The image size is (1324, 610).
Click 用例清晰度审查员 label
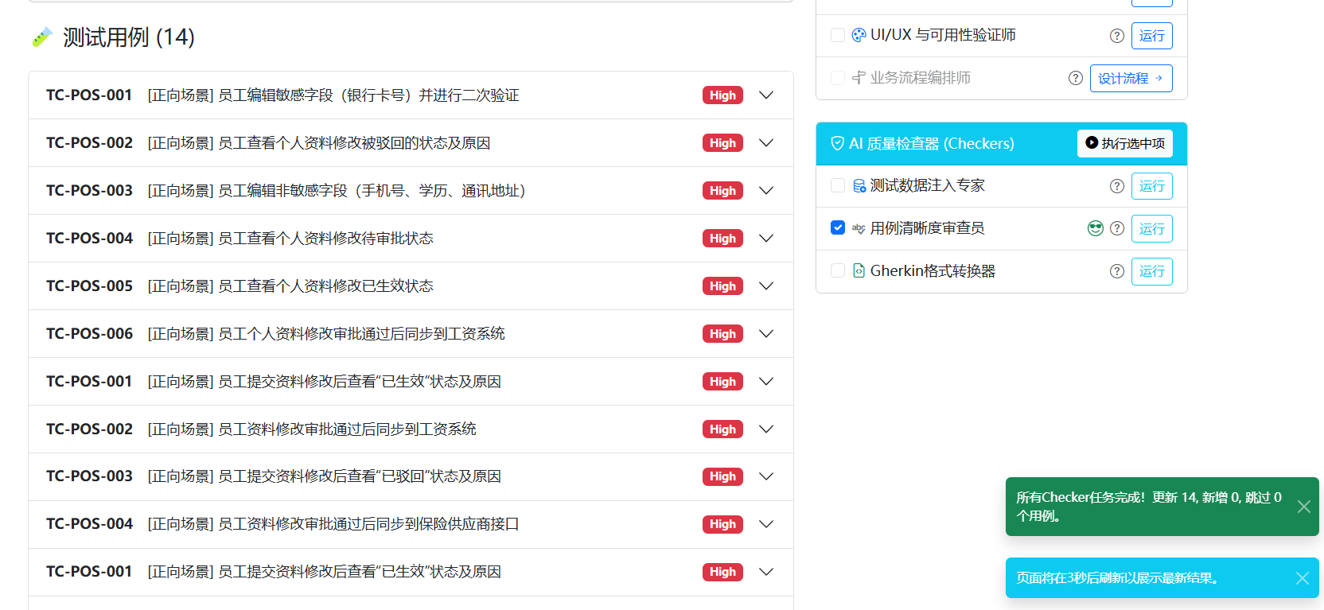click(927, 228)
